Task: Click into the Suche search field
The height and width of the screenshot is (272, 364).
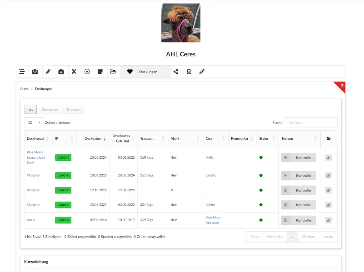Action: [x=311, y=122]
